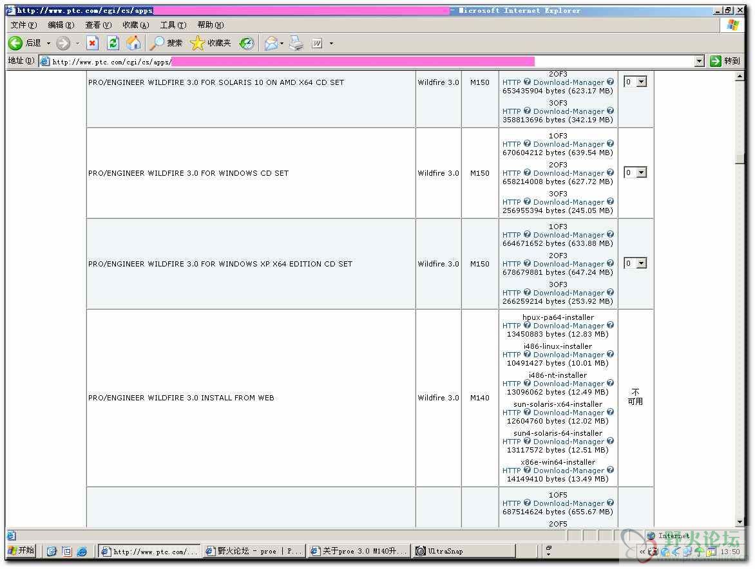This screenshot has height=569, width=755.
Task: Click the green Go arrow beside address bar
Action: point(716,61)
